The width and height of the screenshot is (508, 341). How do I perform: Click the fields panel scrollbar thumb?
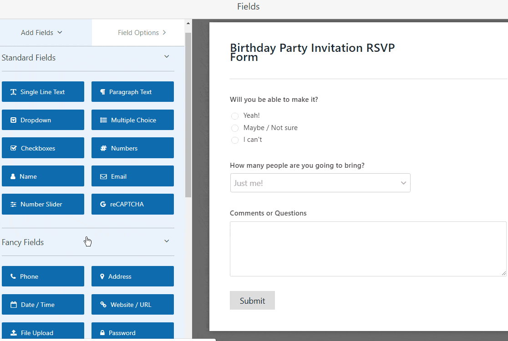[188, 115]
